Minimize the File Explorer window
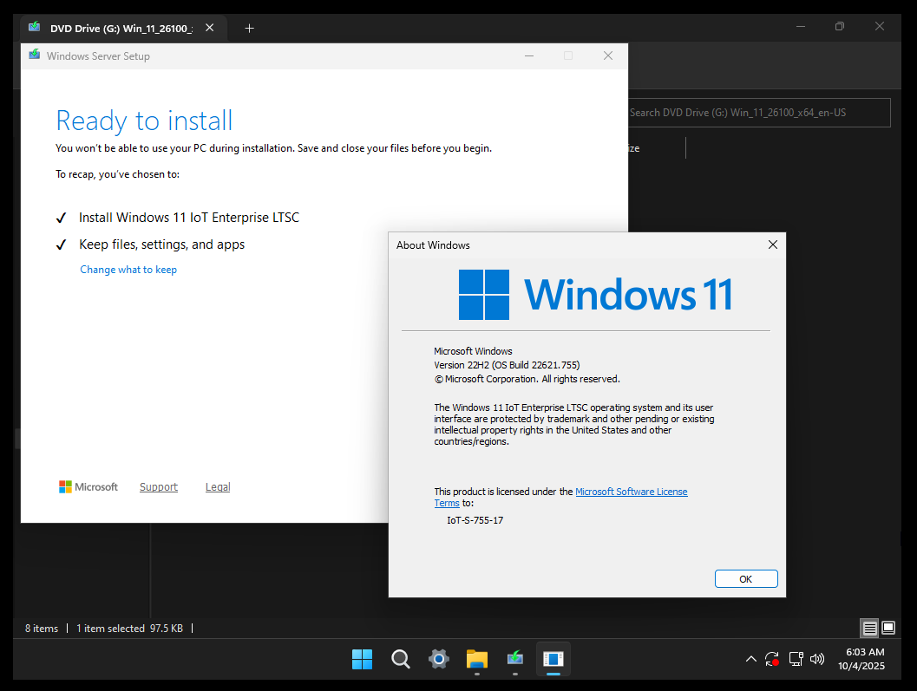Viewport: 917px width, 691px height. 801,26
